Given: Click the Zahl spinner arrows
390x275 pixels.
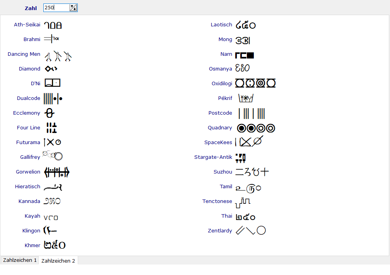Looking at the screenshot, I should tap(73, 8).
